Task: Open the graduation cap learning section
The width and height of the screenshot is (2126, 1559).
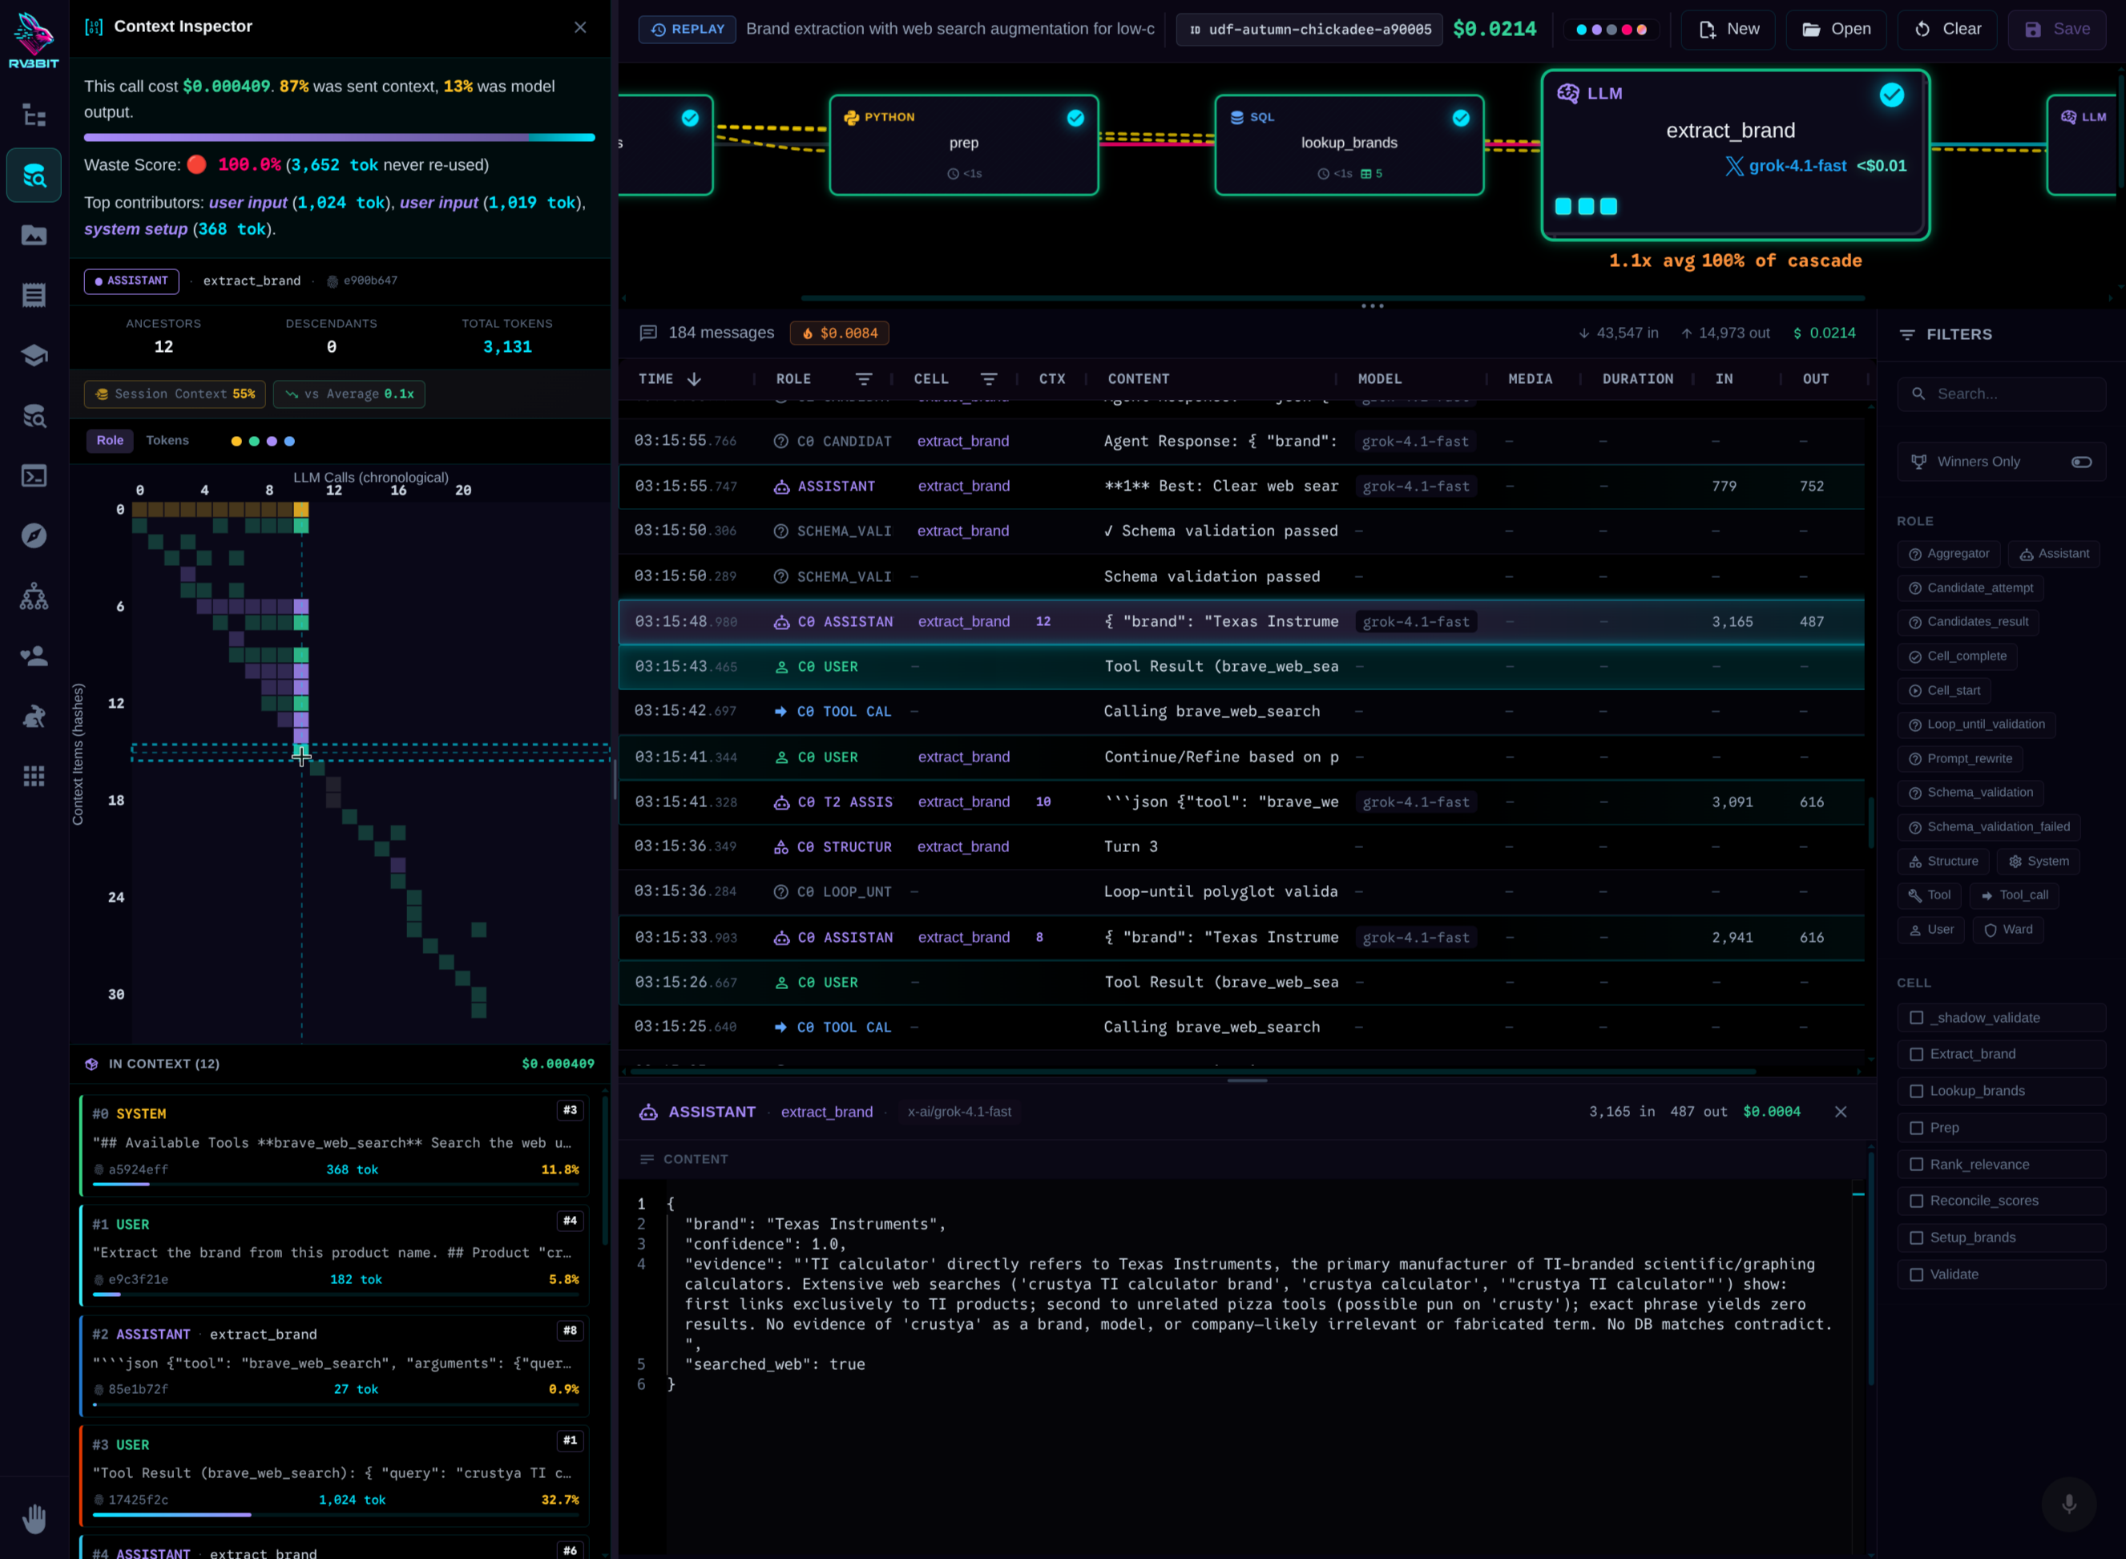Action: click(34, 356)
